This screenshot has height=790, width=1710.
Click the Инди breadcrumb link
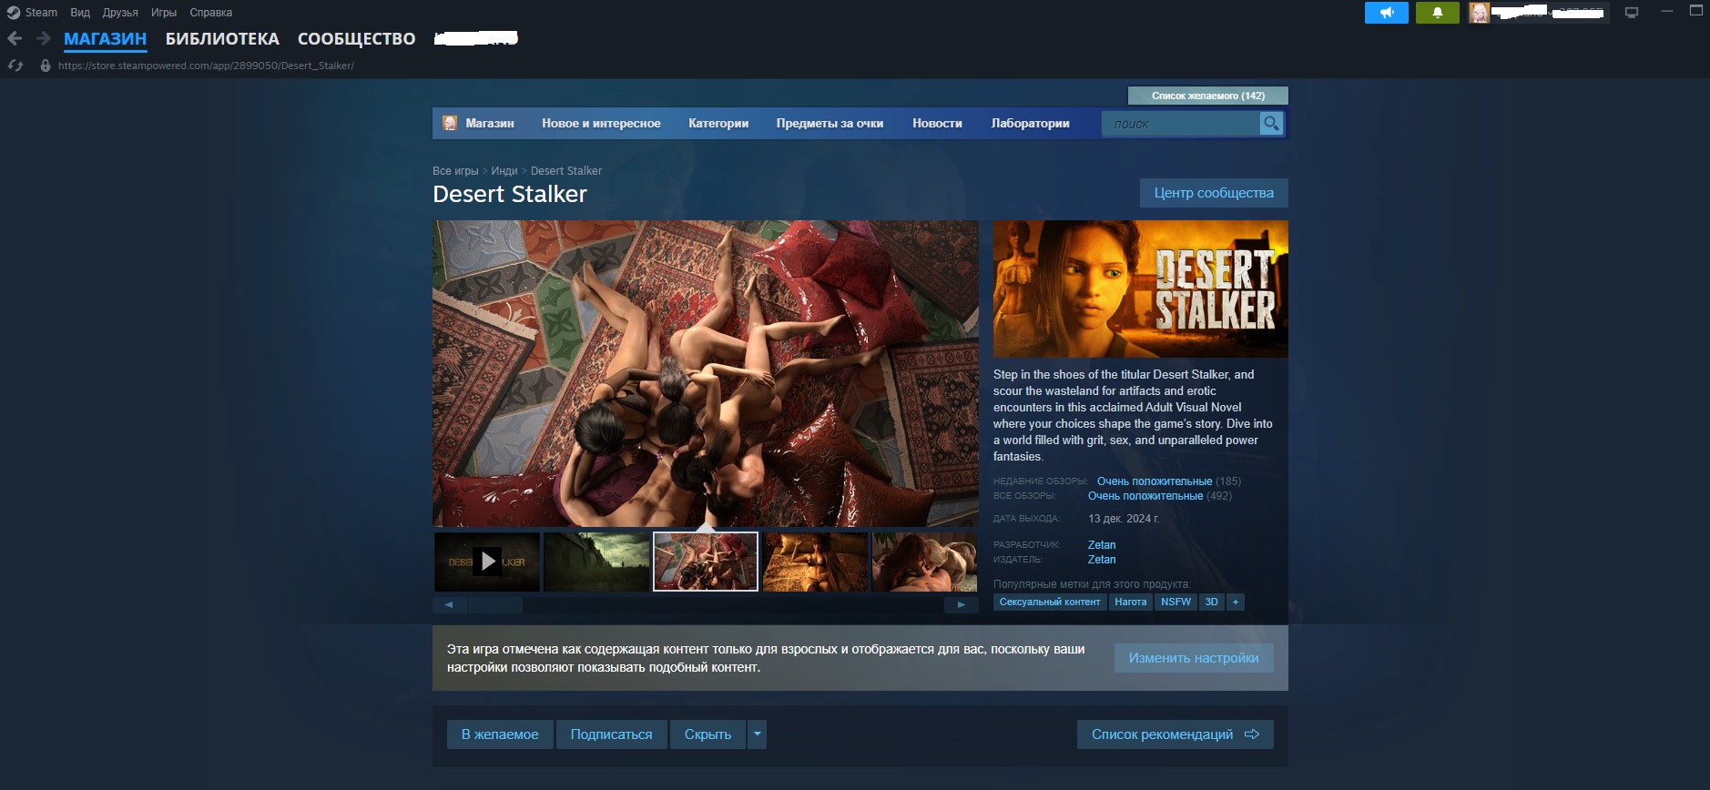pyautogui.click(x=504, y=171)
